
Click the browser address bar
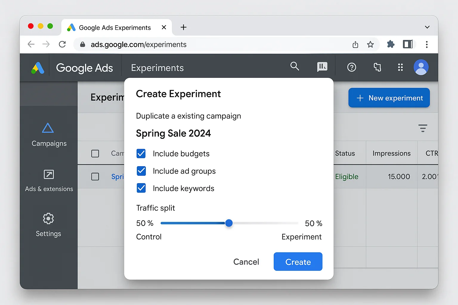[179, 44]
